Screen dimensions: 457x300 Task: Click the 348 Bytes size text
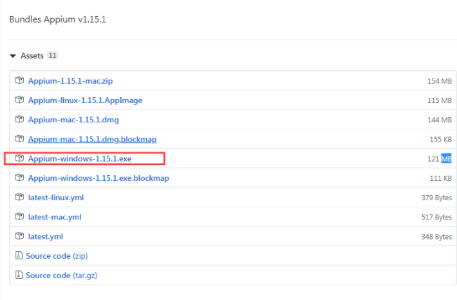pos(436,237)
